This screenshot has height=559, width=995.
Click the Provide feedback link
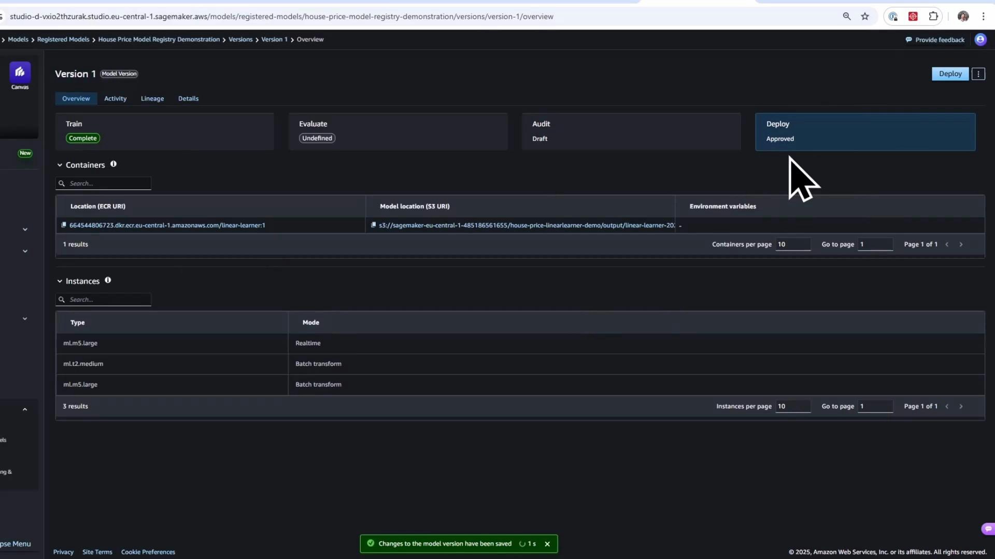[935, 40]
